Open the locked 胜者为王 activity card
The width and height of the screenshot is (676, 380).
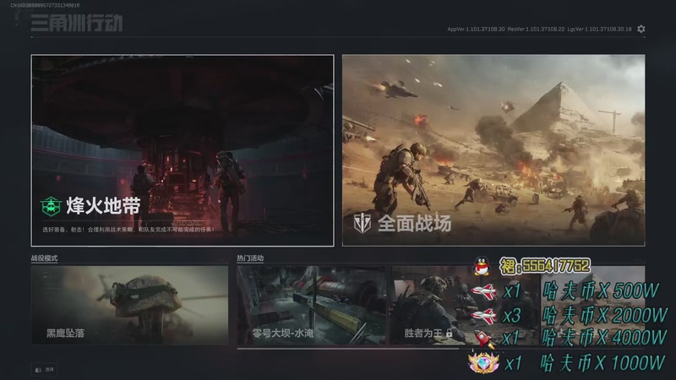click(x=466, y=305)
